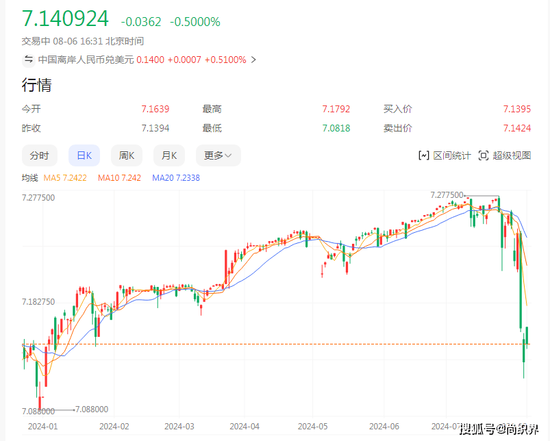Click the 2024-02 axis label
The image size is (550, 441).
point(114,427)
